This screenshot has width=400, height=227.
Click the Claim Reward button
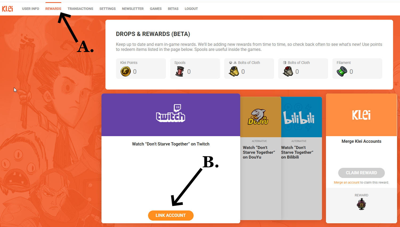coord(361,173)
